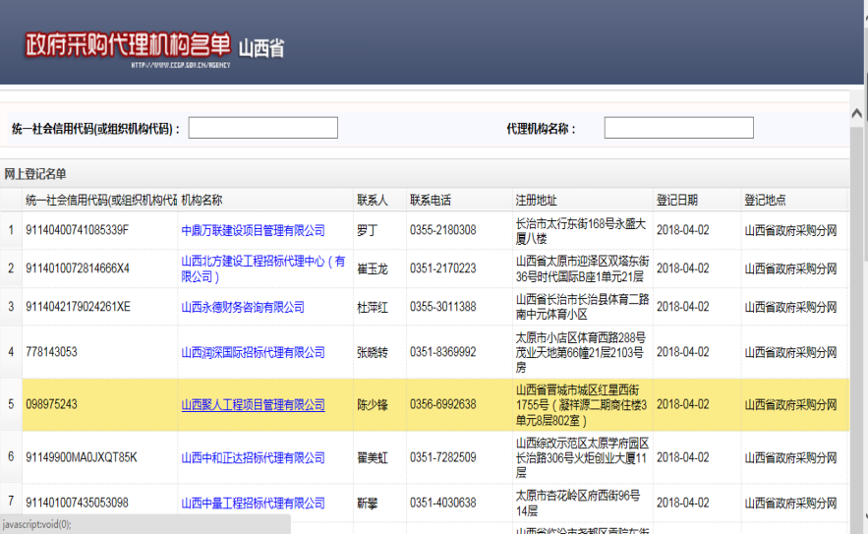Click address 太原市杏花岭区府西街96号14层
This screenshot has width=868, height=534.
click(x=578, y=503)
